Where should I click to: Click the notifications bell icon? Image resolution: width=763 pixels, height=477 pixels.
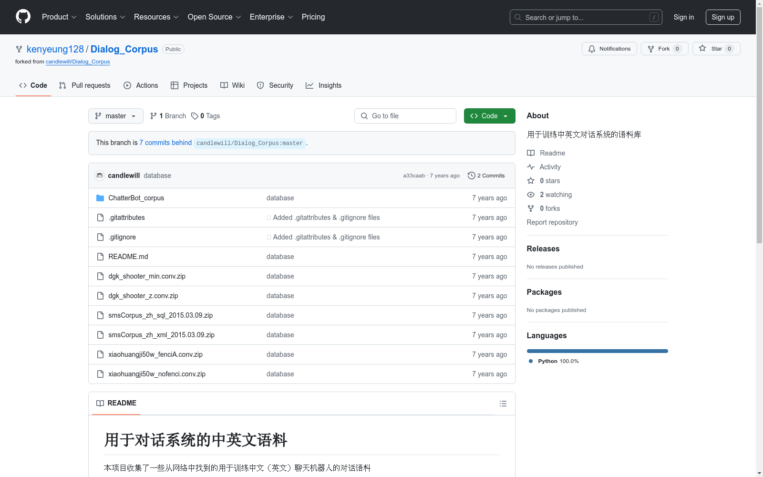592,49
